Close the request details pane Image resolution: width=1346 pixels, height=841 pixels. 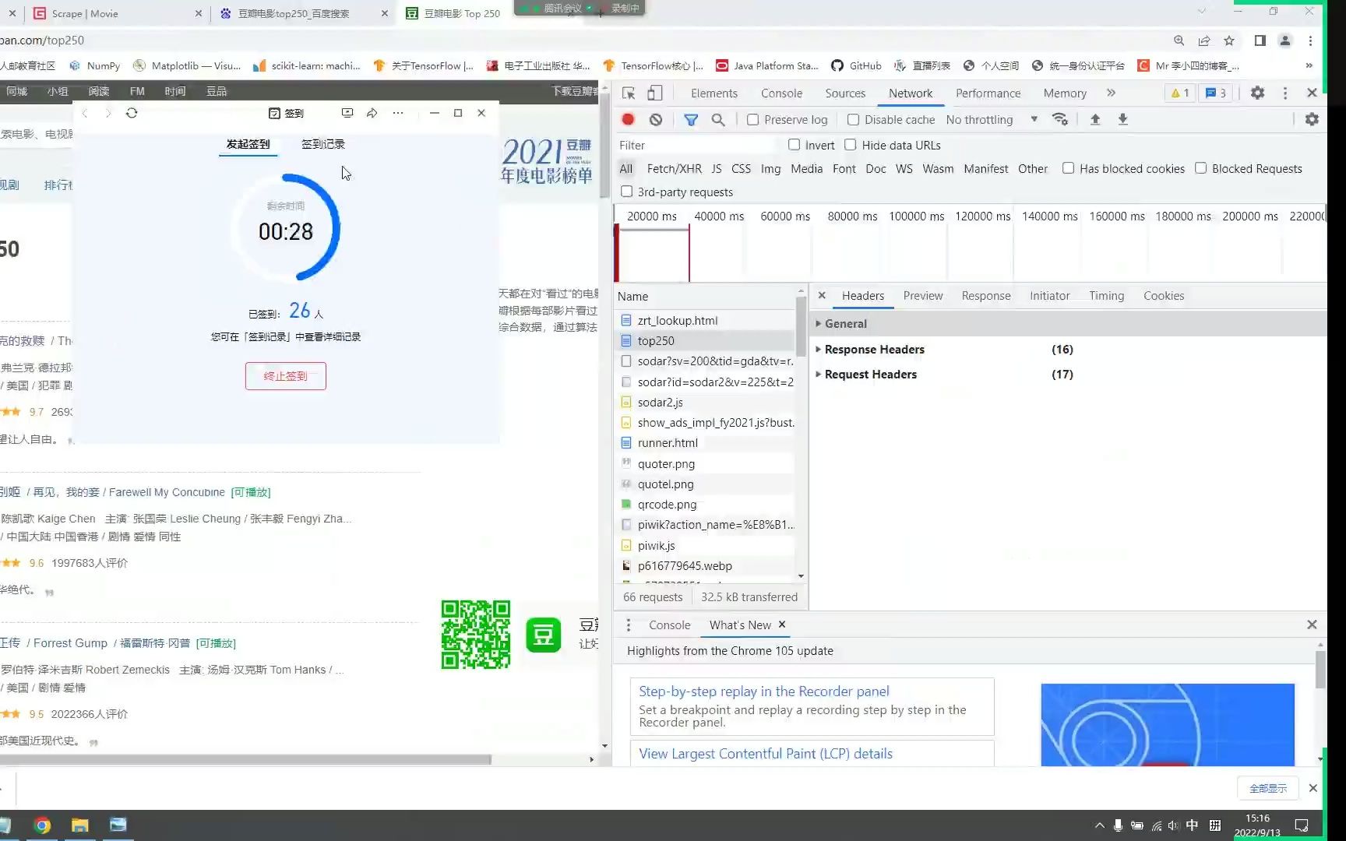[822, 296]
